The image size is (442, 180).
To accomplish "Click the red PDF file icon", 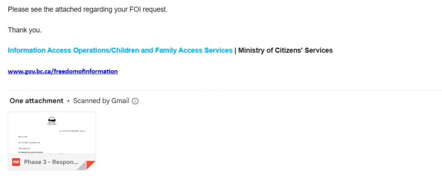I will coord(16,162).
